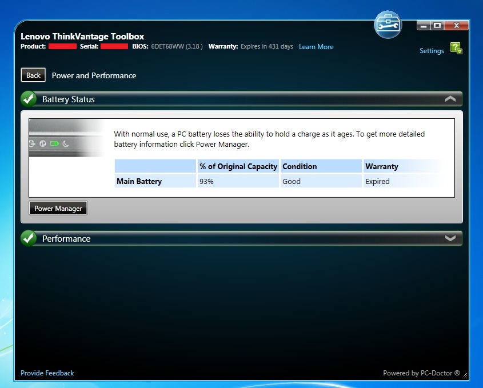The width and height of the screenshot is (483, 388).
Task: Click the '% of Original Capacity' column header
Action: 238,166
